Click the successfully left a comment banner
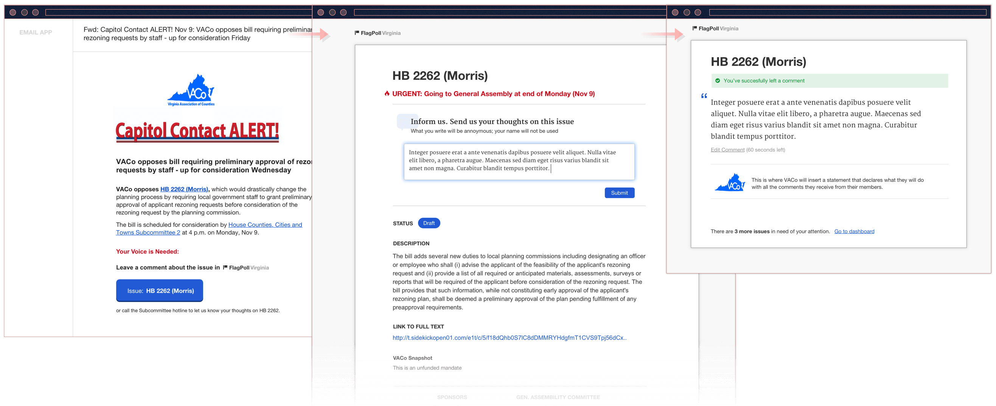Viewport: 996px width, 406px height. click(x=829, y=81)
